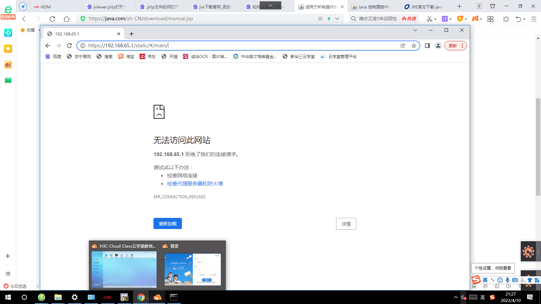Follow the 检查代理服务器和防火墙 link
This screenshot has height=304, width=541.
point(195,184)
